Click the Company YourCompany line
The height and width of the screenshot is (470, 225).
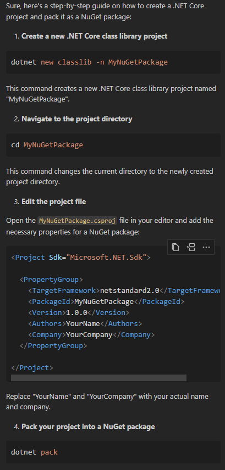pyautogui.click(x=91, y=335)
